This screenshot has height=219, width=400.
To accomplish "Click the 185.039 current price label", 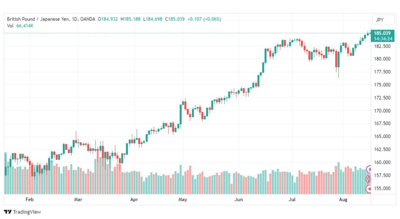I will point(382,33).
